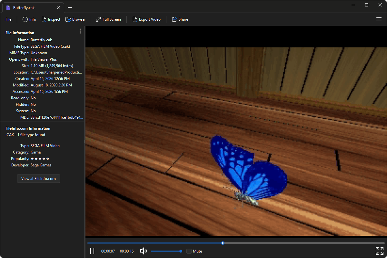Open the hamburger menu
The width and height of the screenshot is (387, 258).
coord(379,19)
